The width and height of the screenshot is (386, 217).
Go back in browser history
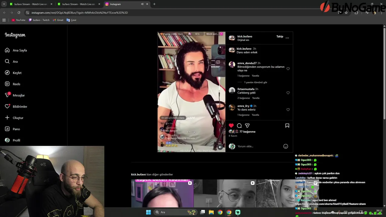click(x=4, y=13)
